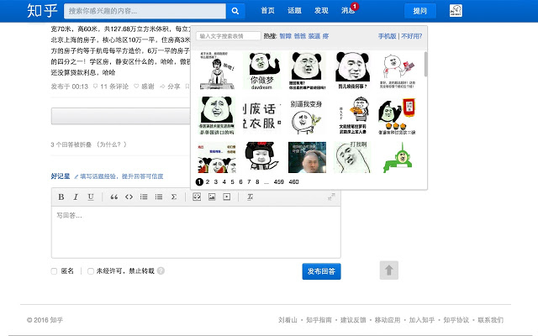Pick the green Teletubby sticker
The image size is (538, 336).
(x=398, y=157)
